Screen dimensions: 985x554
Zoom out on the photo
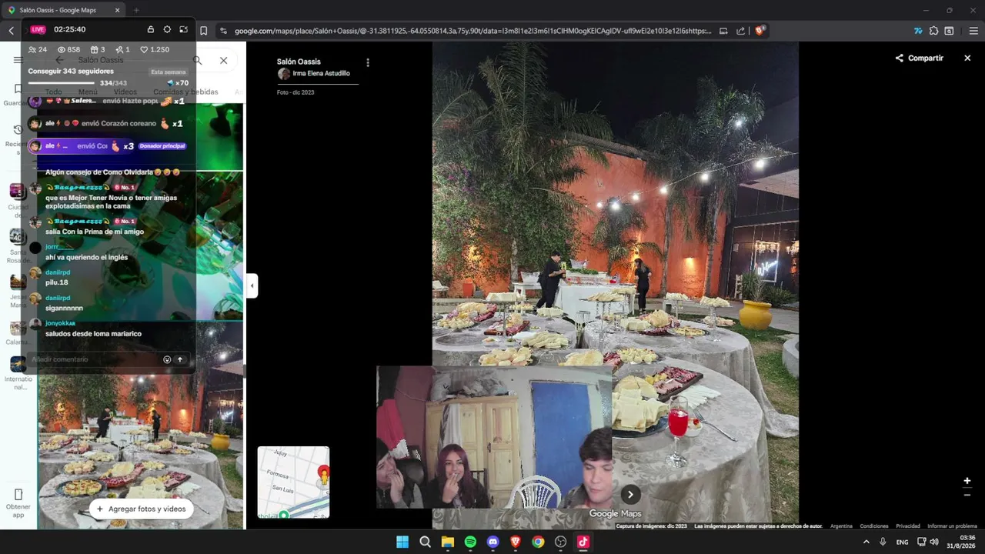point(967,495)
